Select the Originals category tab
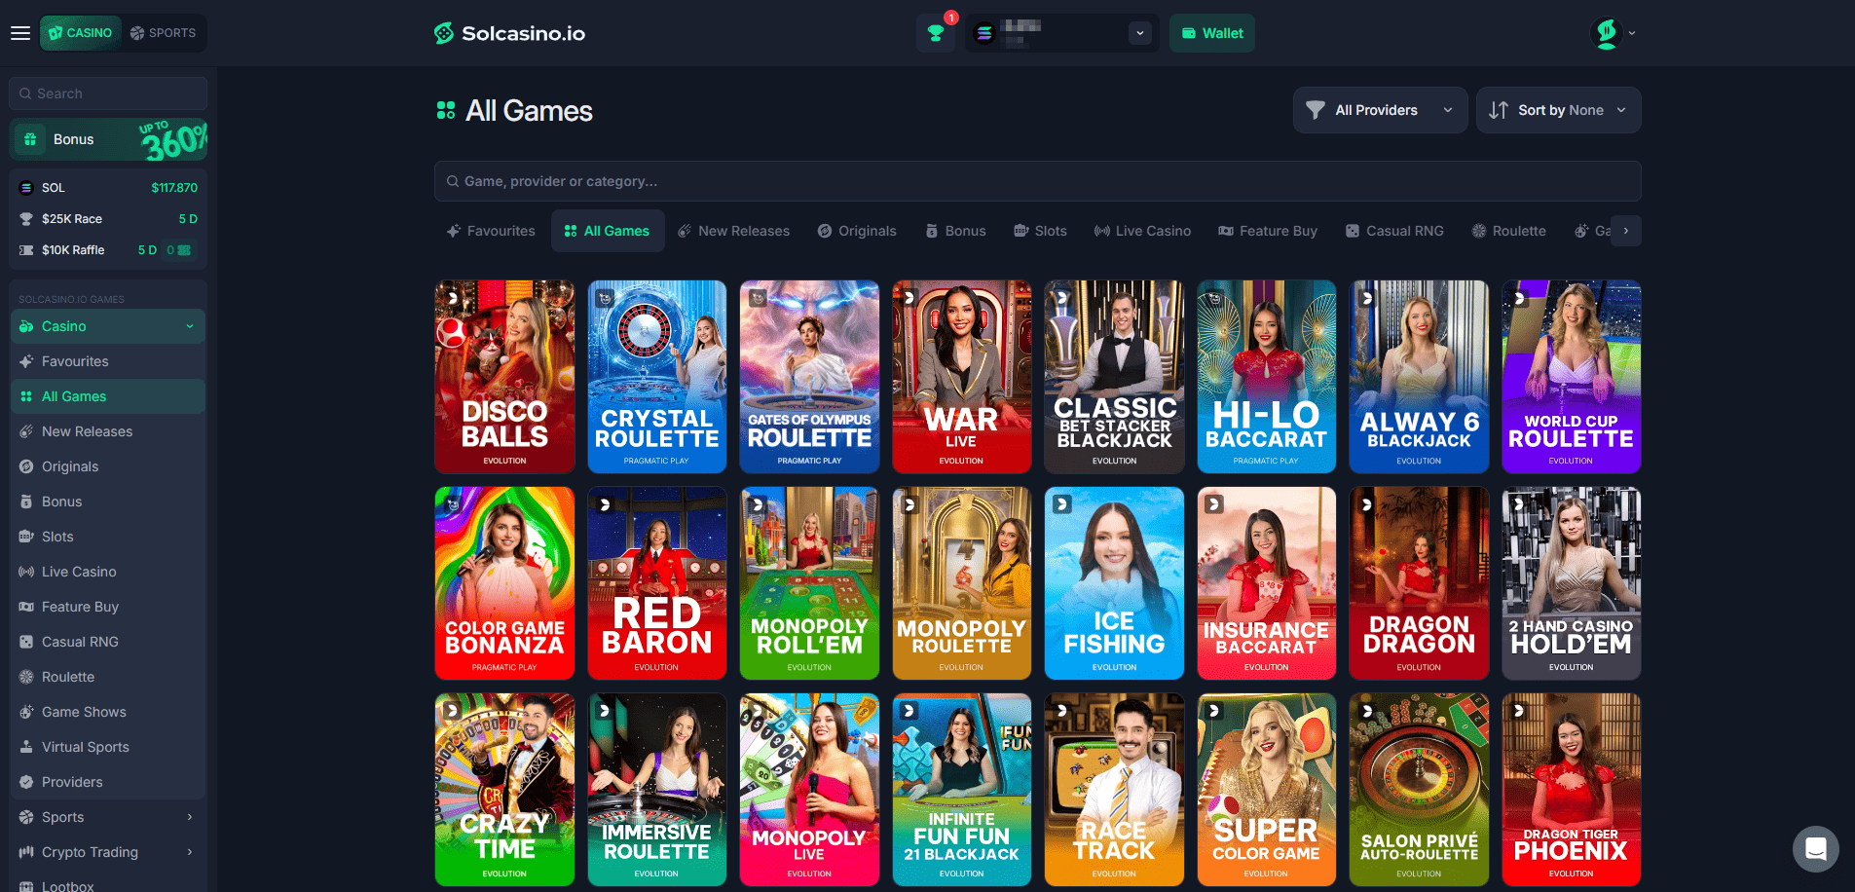The height and width of the screenshot is (892, 1855). pos(857,231)
